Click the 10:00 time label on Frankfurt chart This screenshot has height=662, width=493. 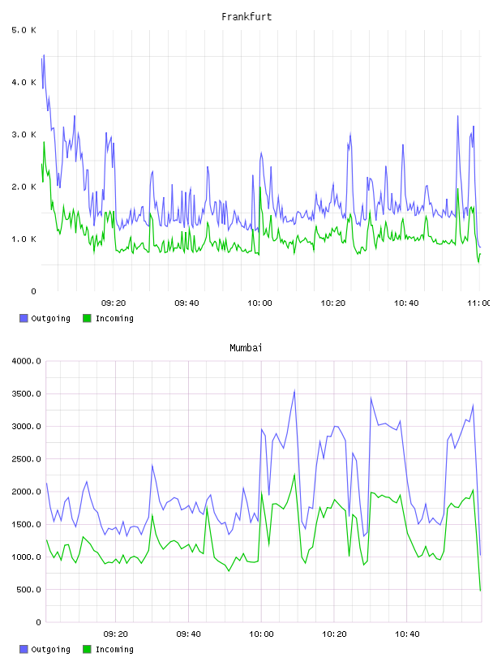[259, 303]
